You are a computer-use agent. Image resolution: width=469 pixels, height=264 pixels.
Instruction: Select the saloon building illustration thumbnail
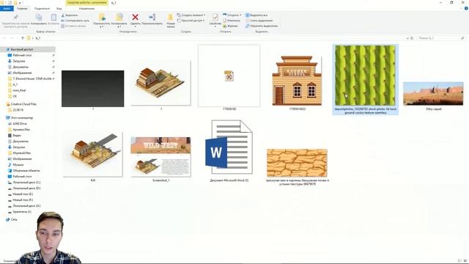297,81
